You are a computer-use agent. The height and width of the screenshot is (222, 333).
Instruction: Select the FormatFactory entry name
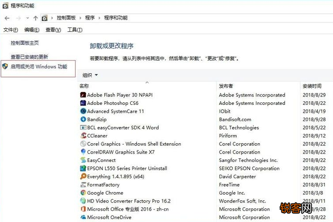103,185
